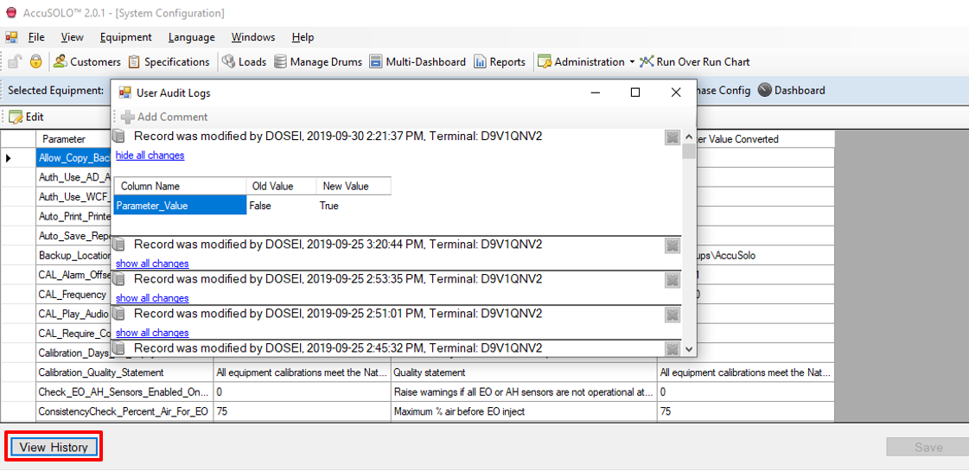Open Manage Drums

(318, 62)
